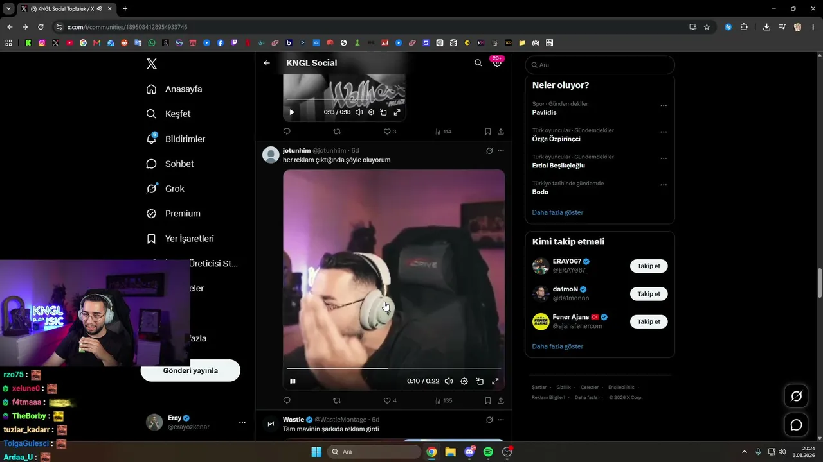Follow Fener Ajans with Takip et
This screenshot has height=462, width=823.
click(649, 321)
